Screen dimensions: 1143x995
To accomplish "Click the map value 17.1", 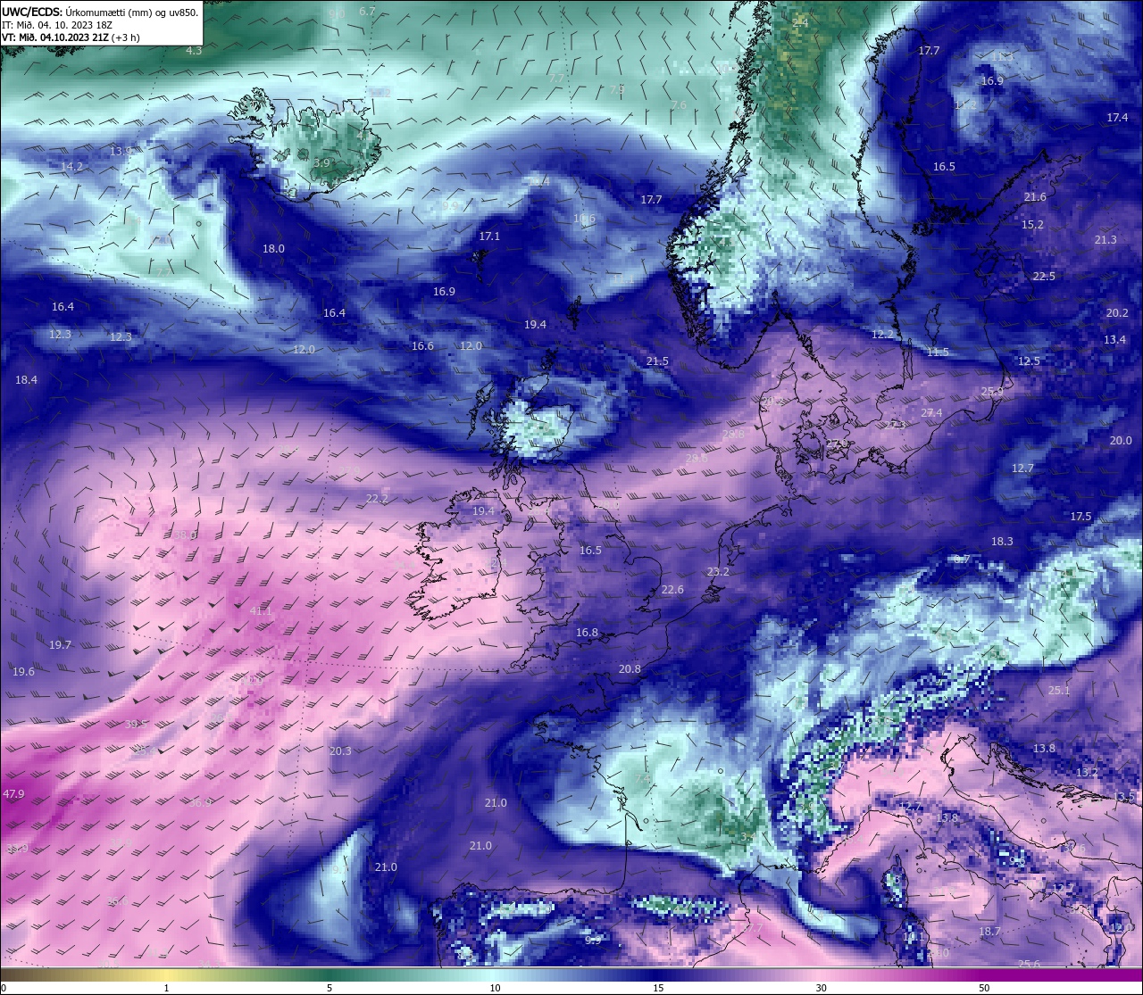I will pos(489,236).
